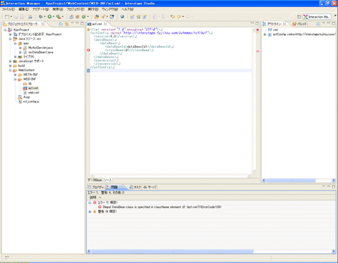The width and height of the screenshot is (338, 263).
Task: Open the ウィンドウ menu
Action: 110,9
